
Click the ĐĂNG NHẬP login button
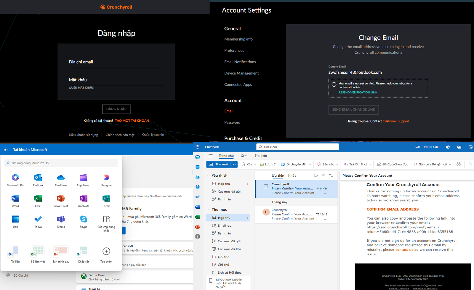click(x=116, y=109)
